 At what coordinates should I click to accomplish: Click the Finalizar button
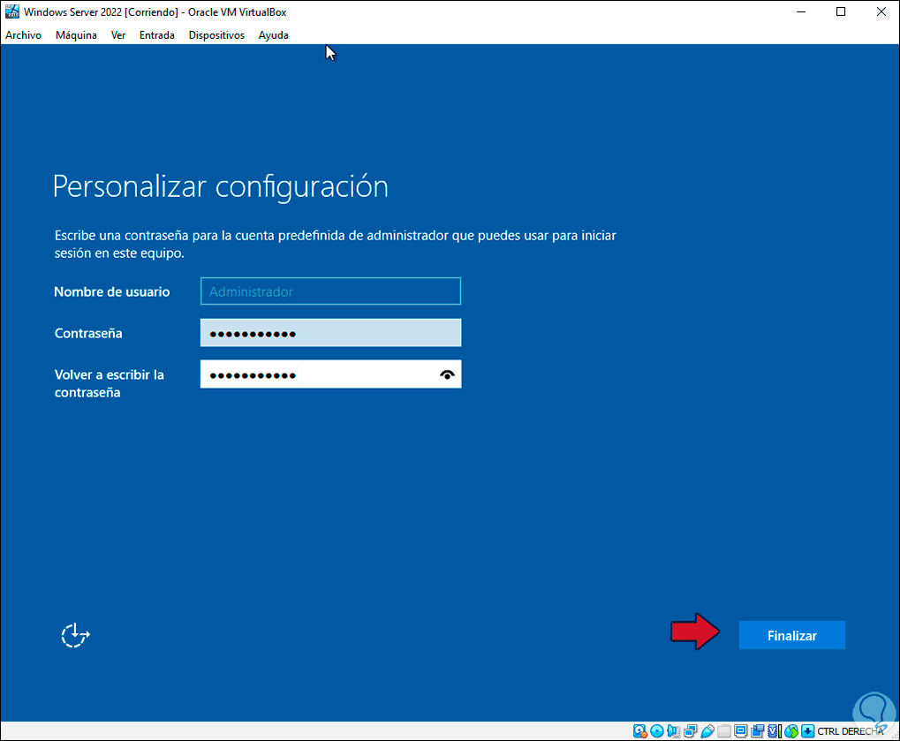click(792, 635)
